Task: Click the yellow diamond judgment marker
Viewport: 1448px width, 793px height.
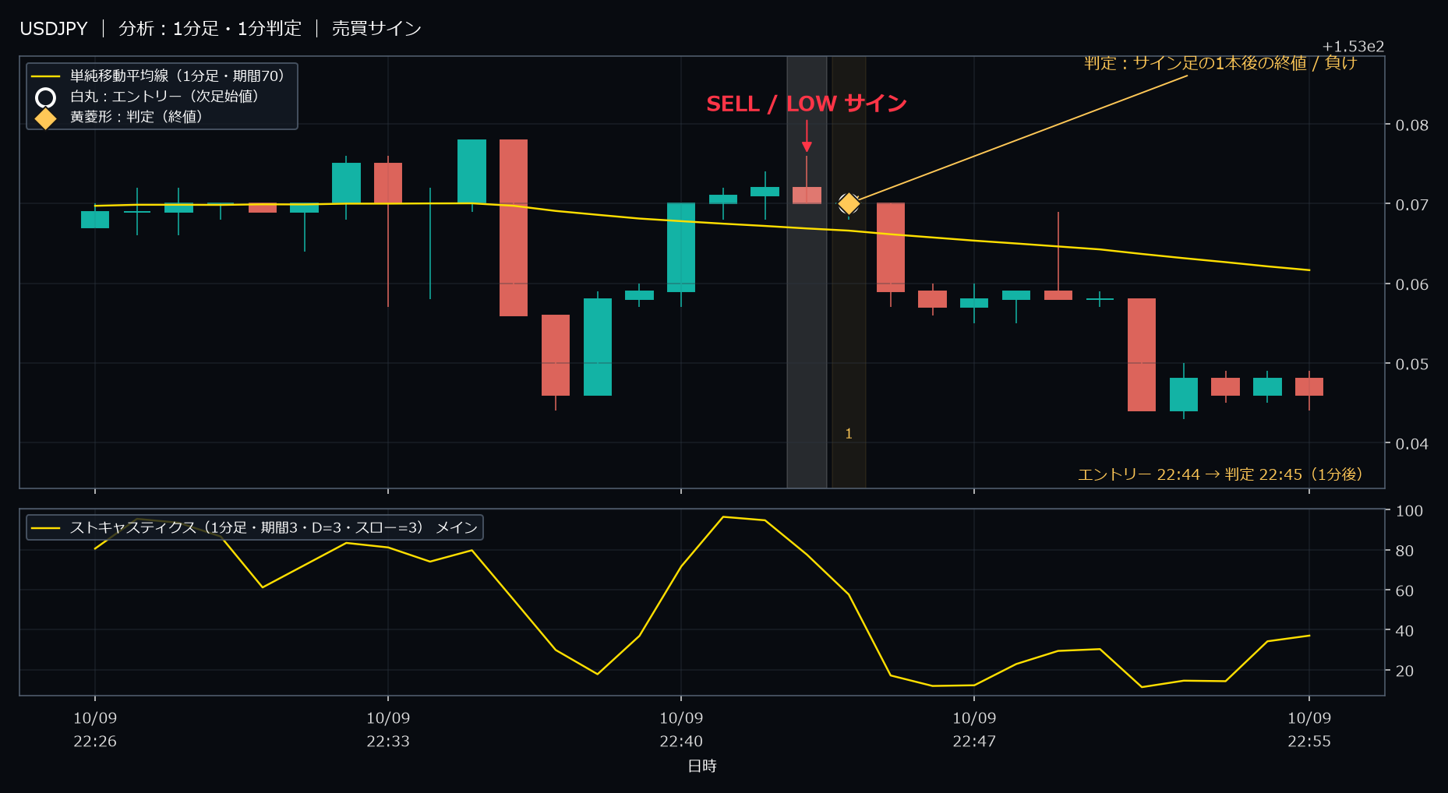Action: point(849,204)
